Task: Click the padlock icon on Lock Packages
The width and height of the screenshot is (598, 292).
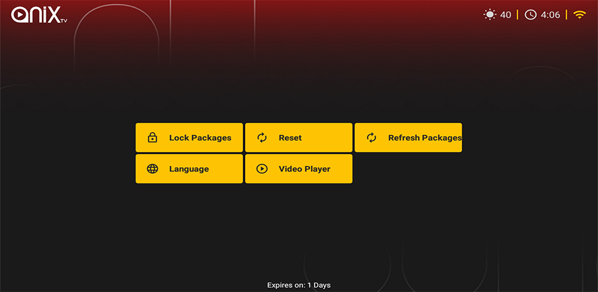Action: tap(152, 138)
